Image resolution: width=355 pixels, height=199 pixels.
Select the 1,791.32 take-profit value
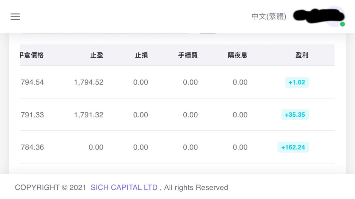pyautogui.click(x=89, y=115)
